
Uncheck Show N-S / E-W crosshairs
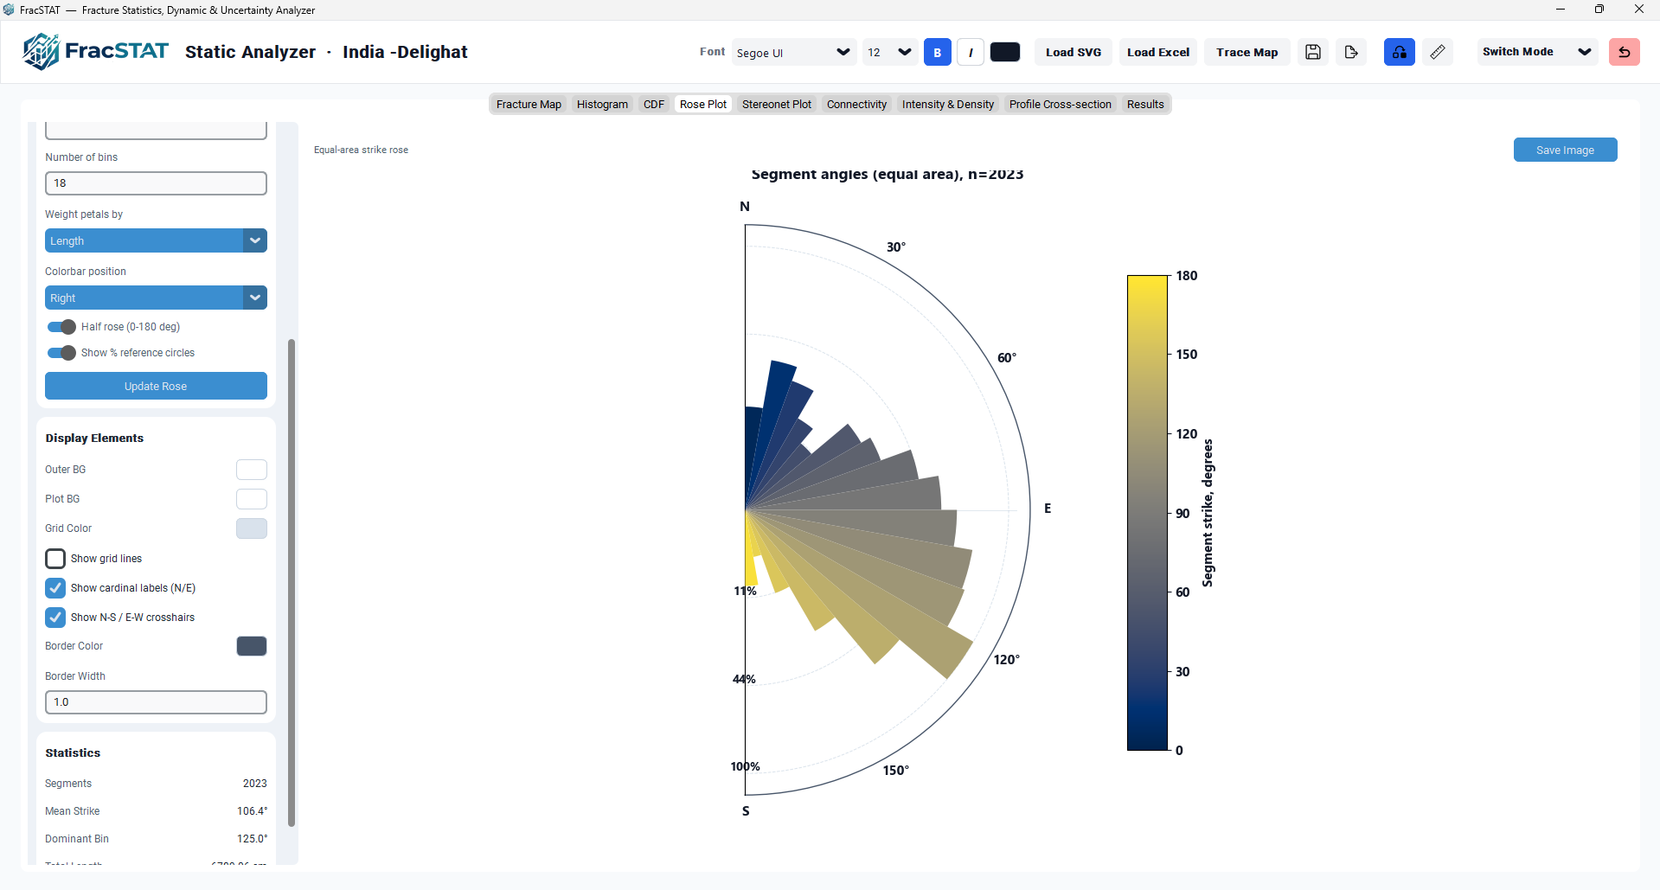55,618
